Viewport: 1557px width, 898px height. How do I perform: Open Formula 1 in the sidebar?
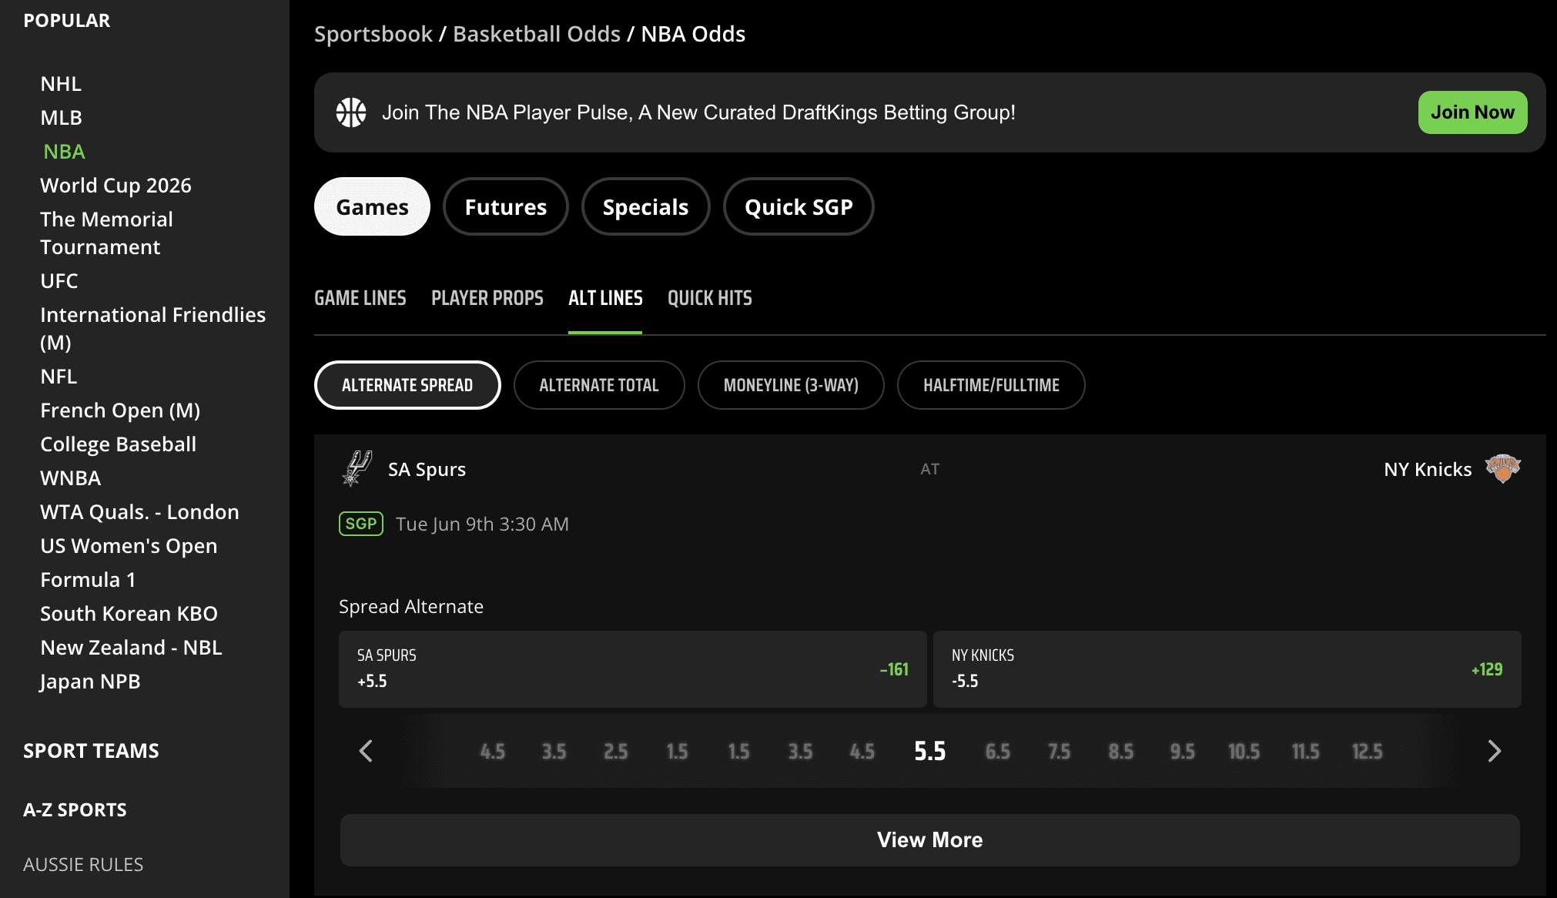88,579
